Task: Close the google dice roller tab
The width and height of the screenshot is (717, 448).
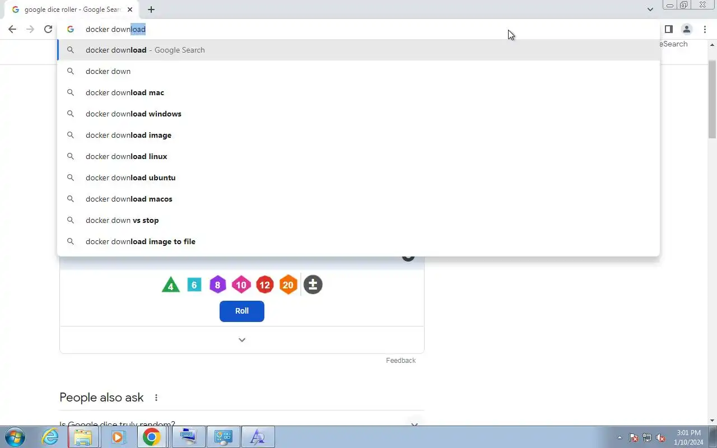Action: 130,10
